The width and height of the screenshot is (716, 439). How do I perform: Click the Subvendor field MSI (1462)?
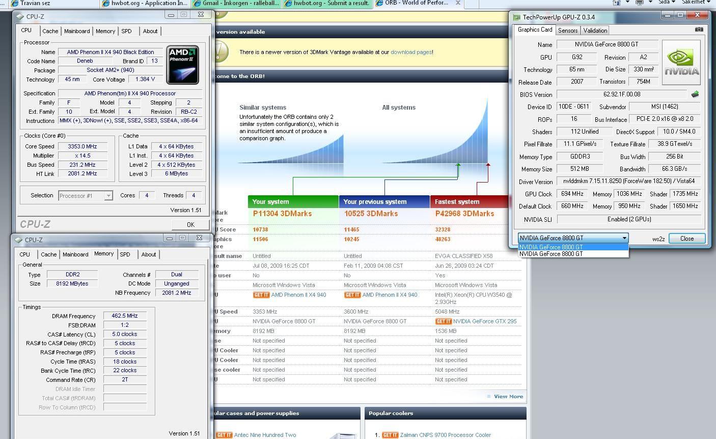(x=665, y=107)
